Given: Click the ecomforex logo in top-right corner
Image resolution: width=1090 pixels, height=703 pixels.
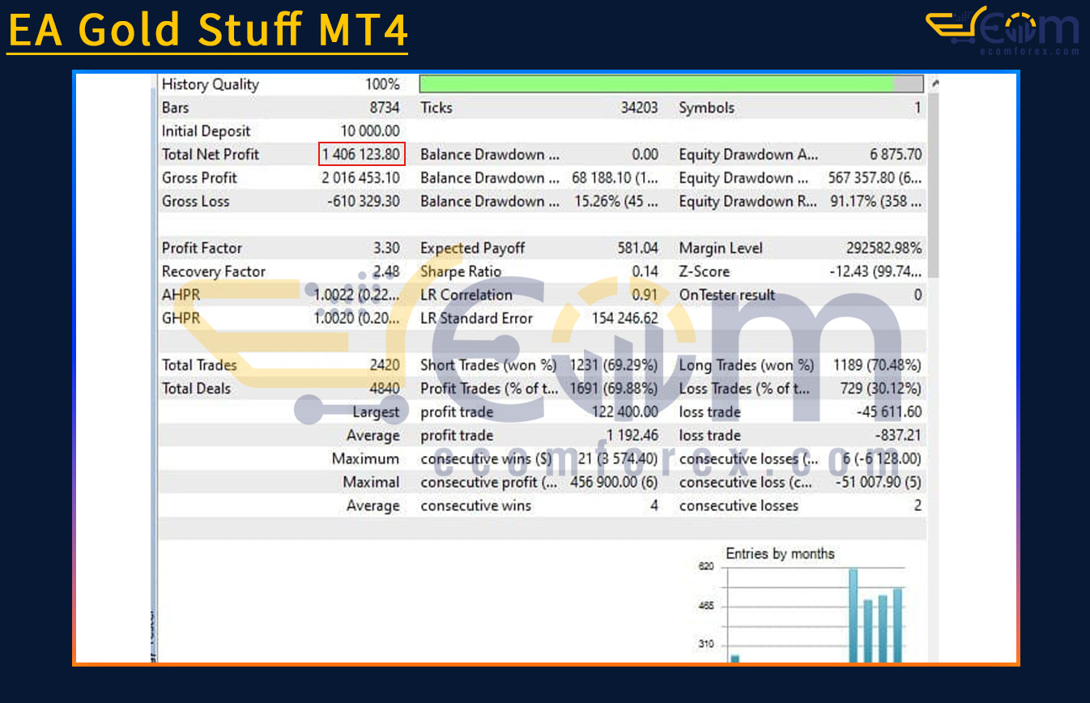Looking at the screenshot, I should tap(1002, 31).
